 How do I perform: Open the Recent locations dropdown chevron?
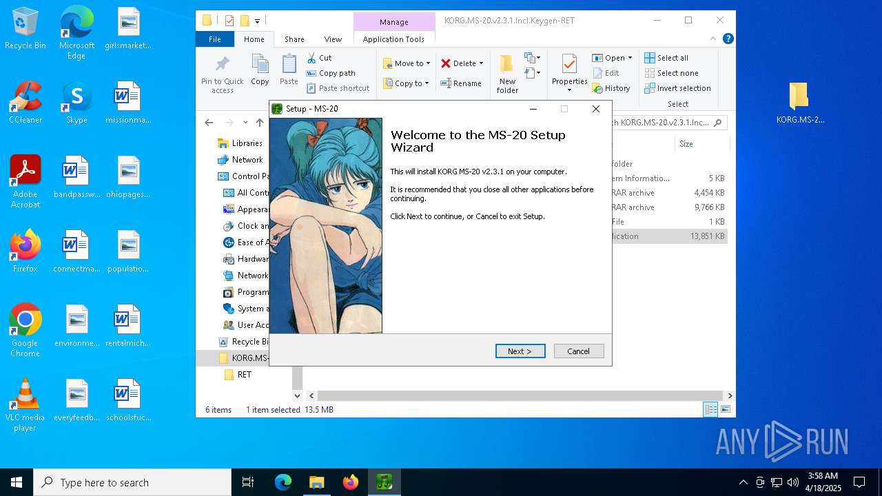click(x=245, y=123)
